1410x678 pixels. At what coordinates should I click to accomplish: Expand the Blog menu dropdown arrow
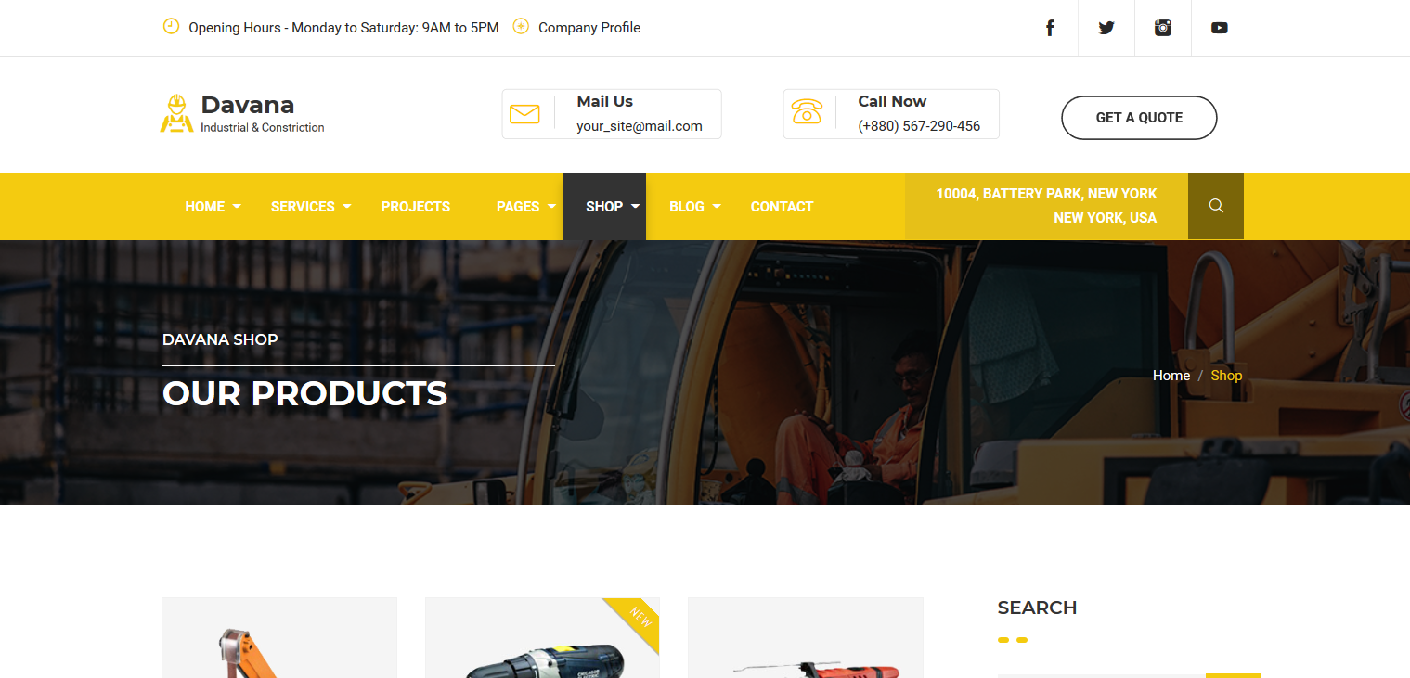point(717,206)
